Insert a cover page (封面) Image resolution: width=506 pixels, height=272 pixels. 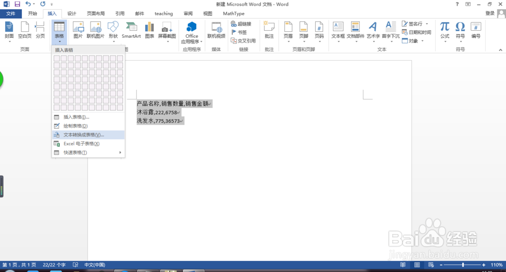(x=9, y=32)
